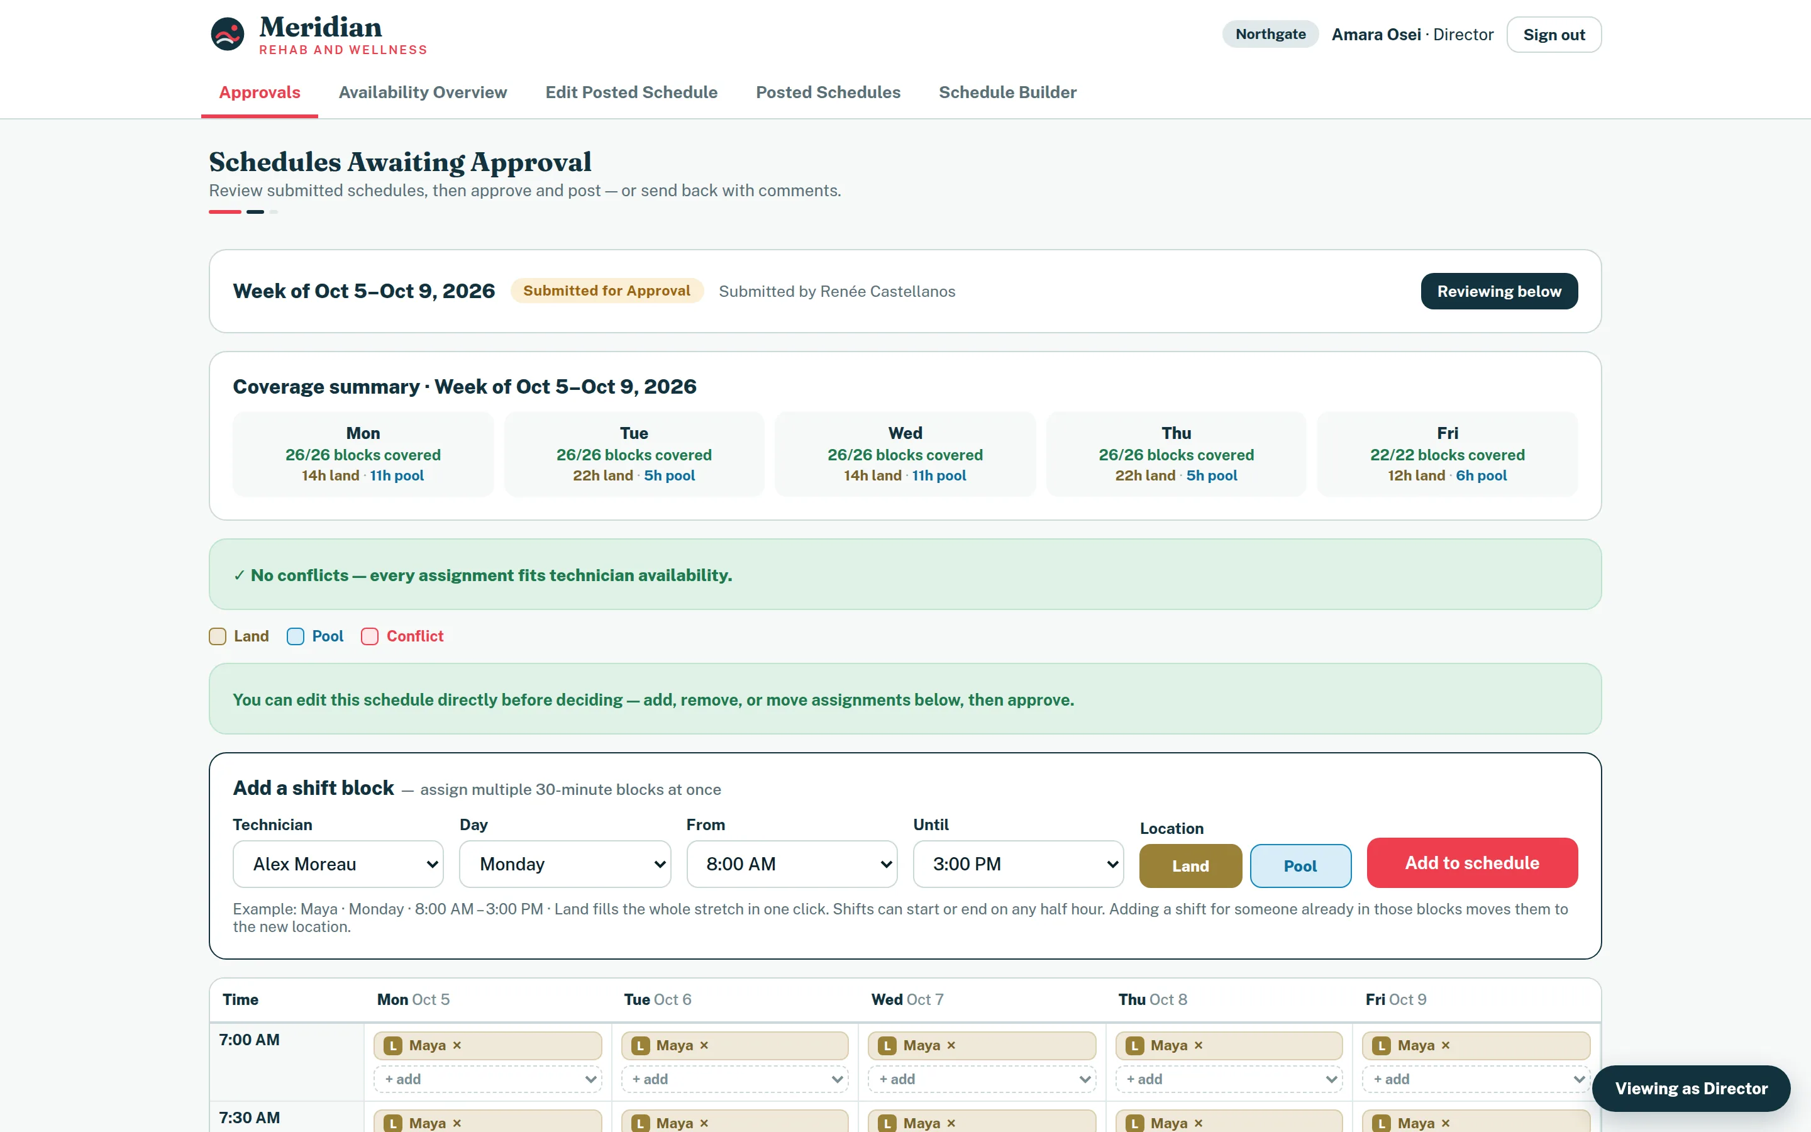Open the + add dropdown for Tue 7:00 AM

click(x=735, y=1079)
